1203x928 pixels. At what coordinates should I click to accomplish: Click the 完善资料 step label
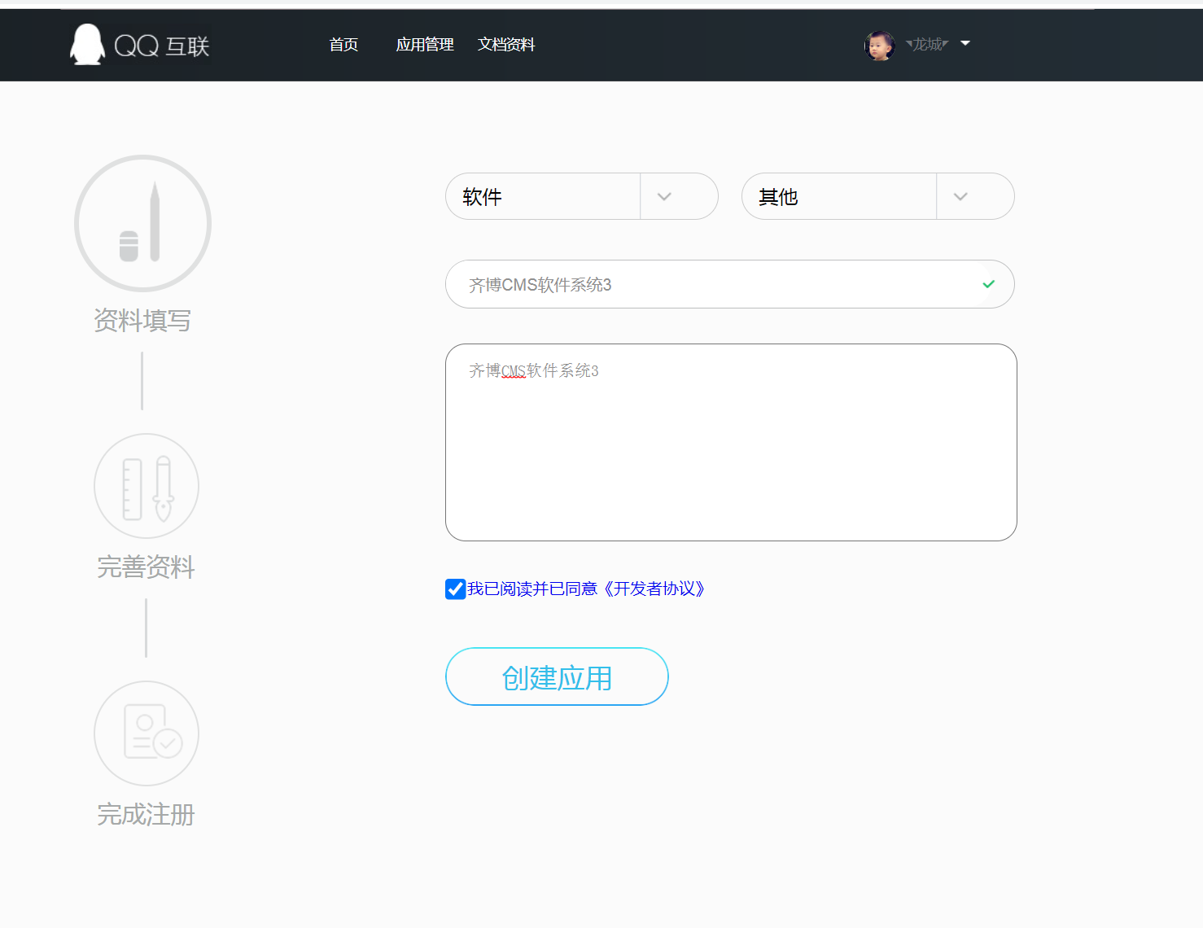(x=147, y=567)
